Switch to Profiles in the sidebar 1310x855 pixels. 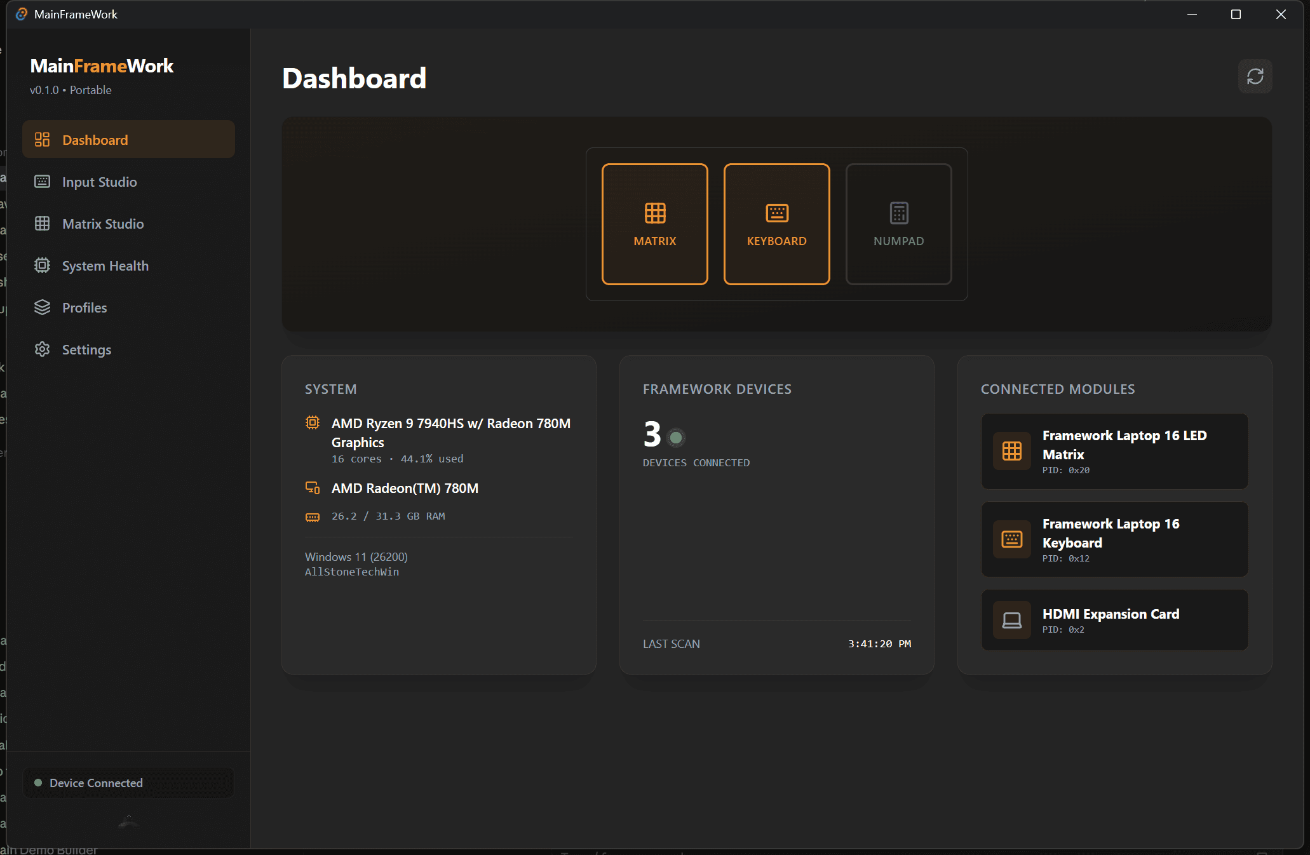128,307
